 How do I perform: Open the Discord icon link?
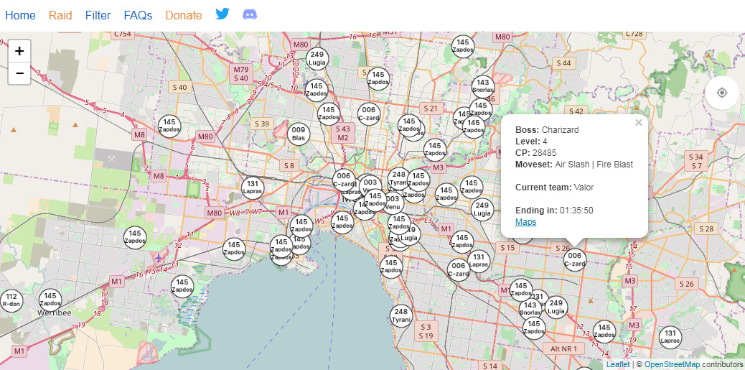(x=250, y=14)
